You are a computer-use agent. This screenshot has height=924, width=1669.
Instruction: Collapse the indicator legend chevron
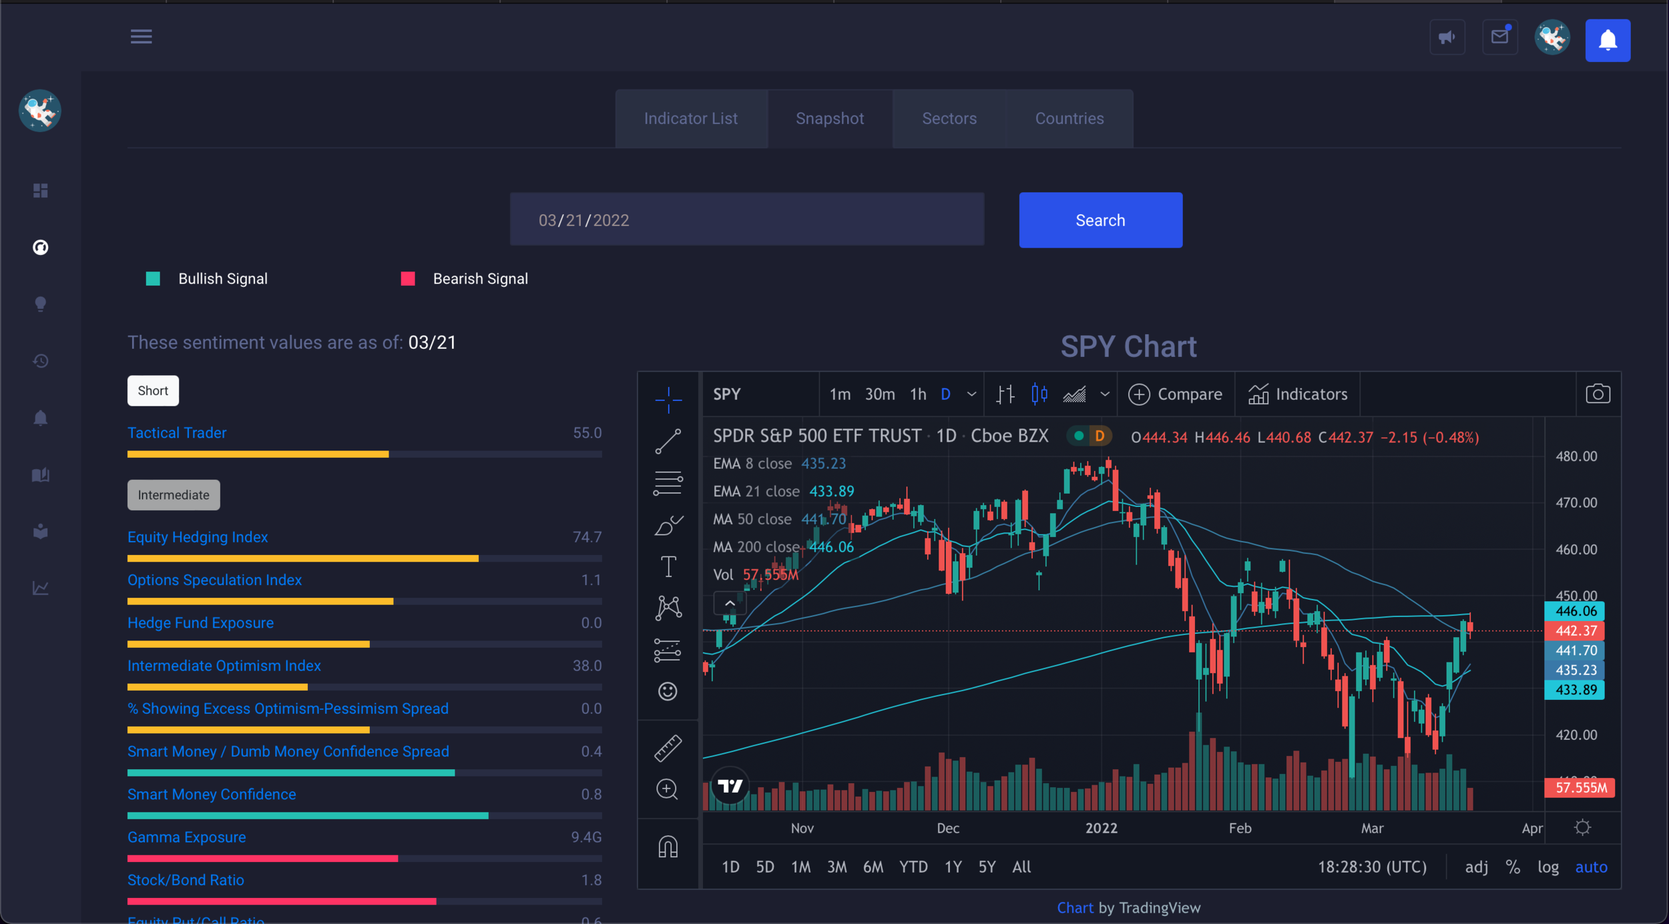click(730, 603)
